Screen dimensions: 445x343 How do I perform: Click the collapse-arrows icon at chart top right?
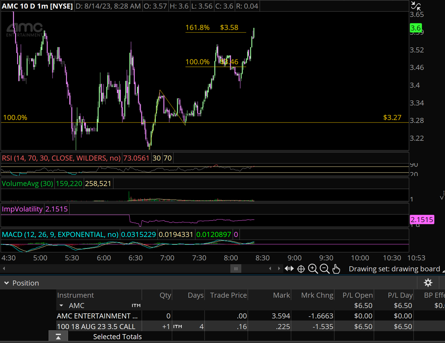(x=416, y=6)
